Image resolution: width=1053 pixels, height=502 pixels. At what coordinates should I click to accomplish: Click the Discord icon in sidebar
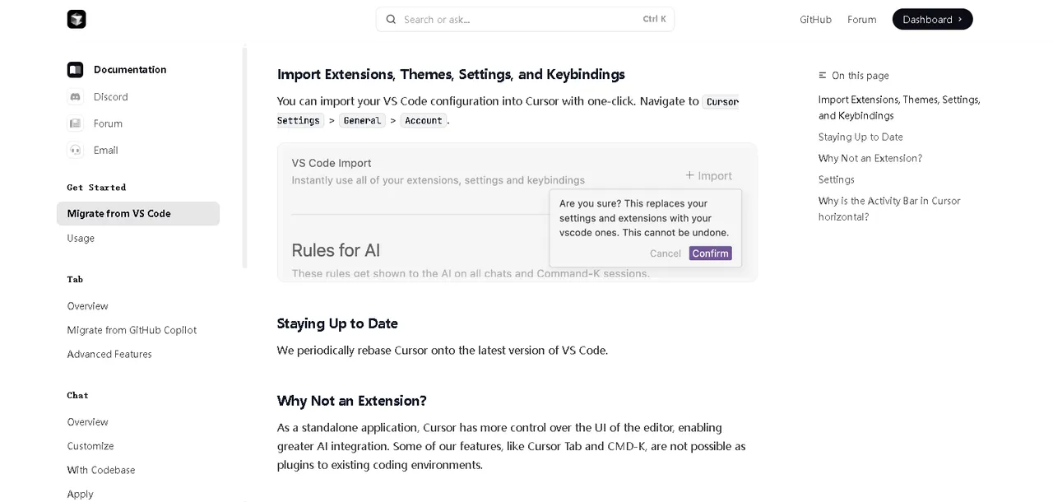75,97
